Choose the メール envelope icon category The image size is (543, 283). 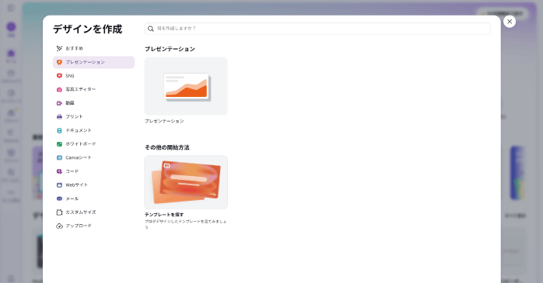tap(59, 198)
